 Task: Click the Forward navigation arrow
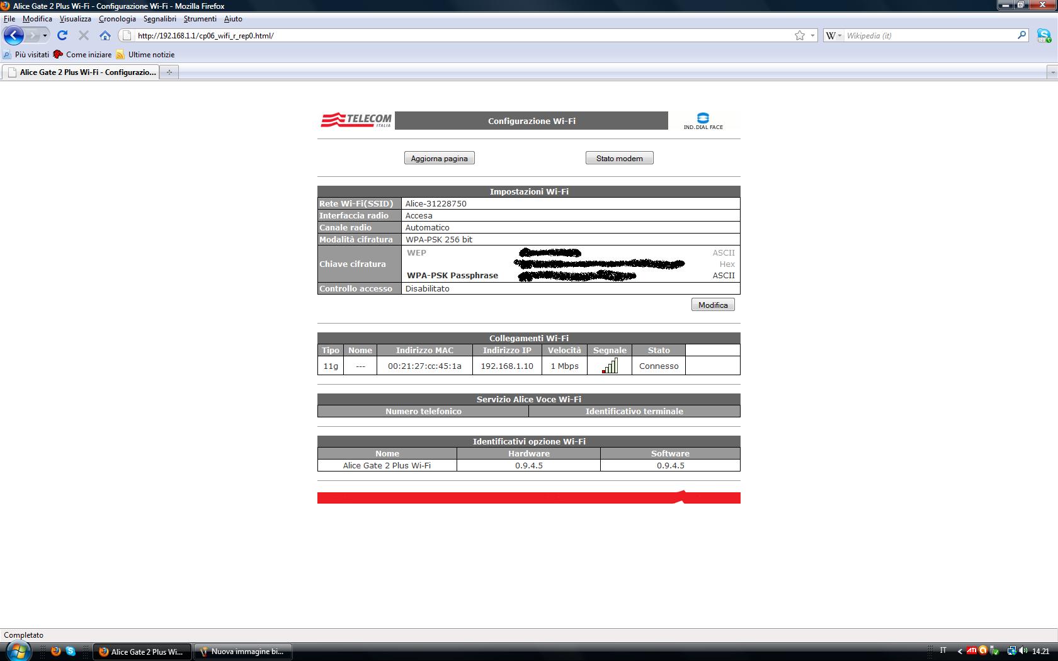[32, 36]
